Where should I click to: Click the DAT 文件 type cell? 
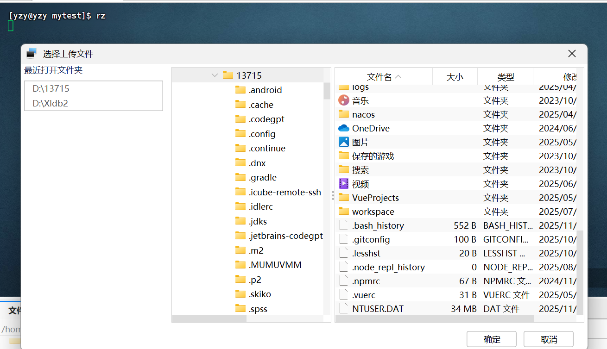point(501,309)
